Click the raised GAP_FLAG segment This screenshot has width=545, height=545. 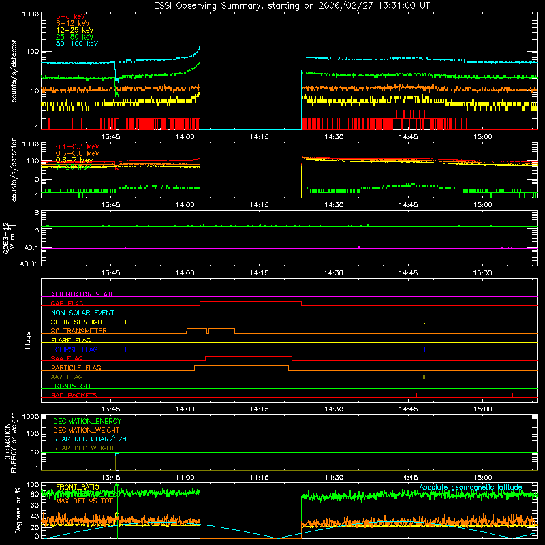(x=251, y=302)
